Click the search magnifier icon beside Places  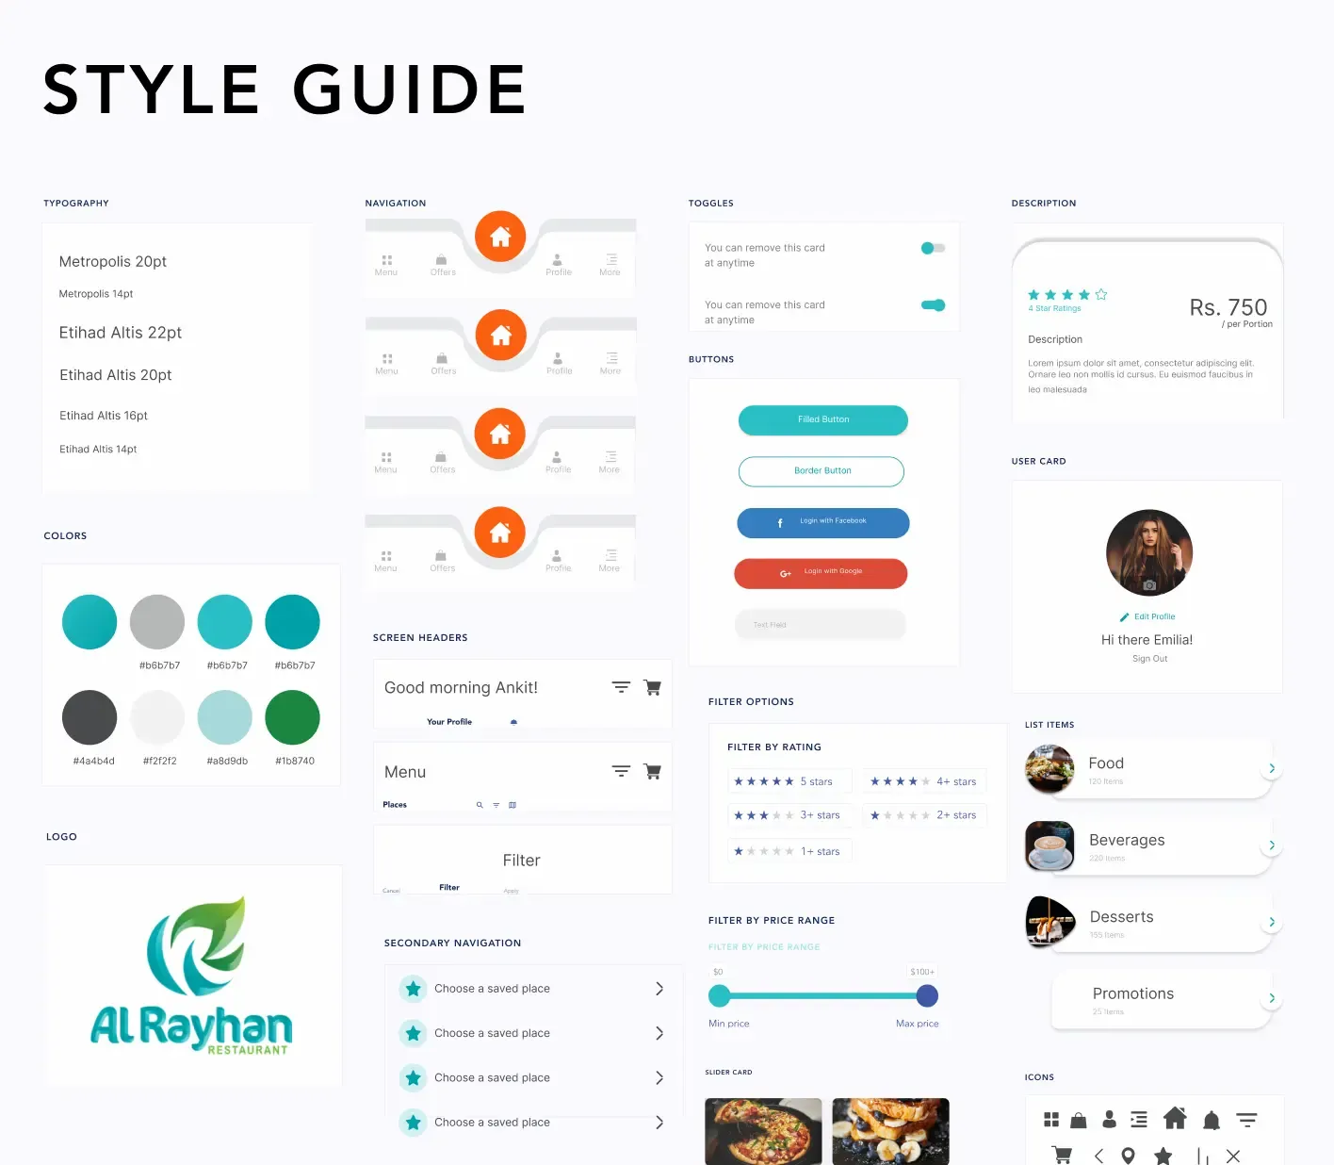click(x=480, y=805)
